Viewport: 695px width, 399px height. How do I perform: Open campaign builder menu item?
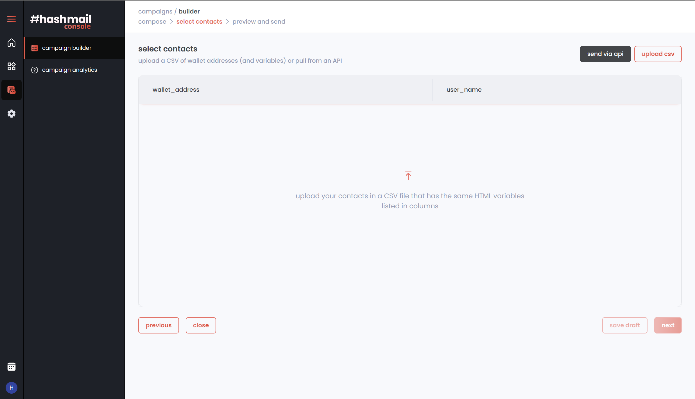click(67, 48)
